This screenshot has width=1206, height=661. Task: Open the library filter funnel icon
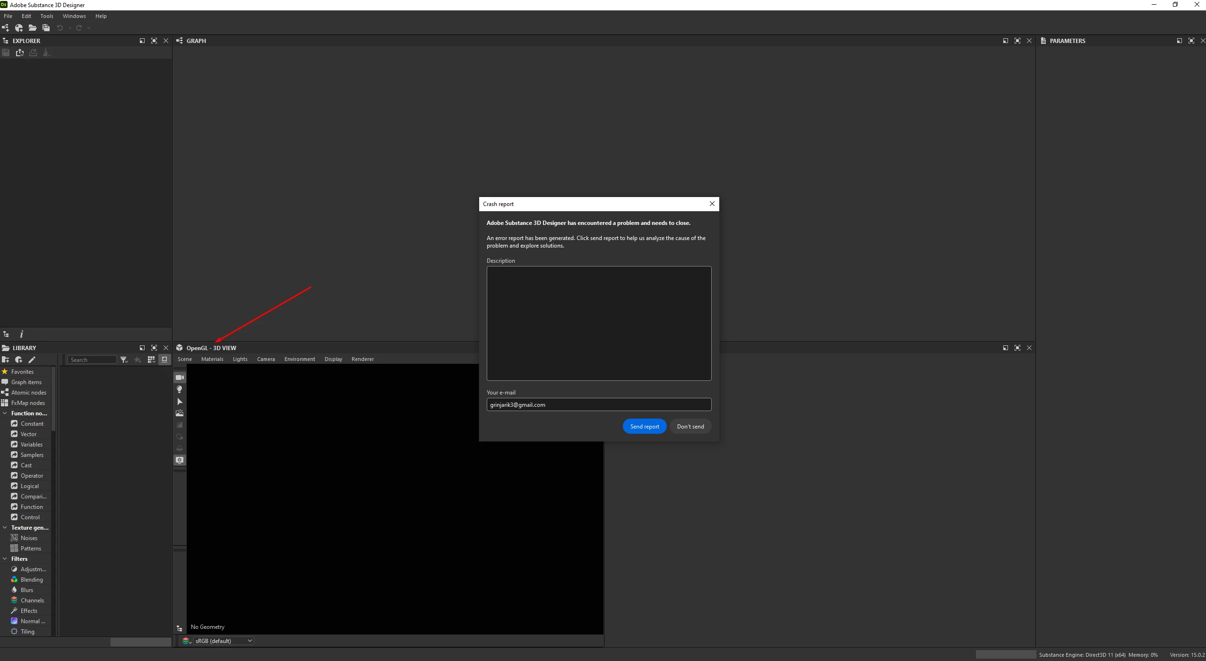click(124, 360)
